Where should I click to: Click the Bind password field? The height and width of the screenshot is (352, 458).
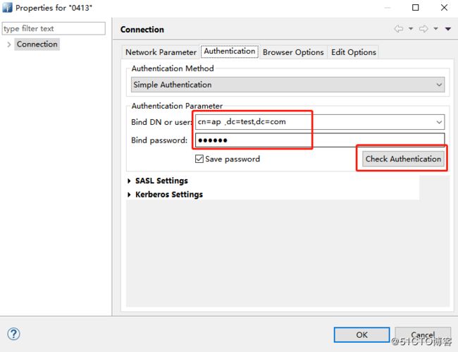tap(320, 140)
